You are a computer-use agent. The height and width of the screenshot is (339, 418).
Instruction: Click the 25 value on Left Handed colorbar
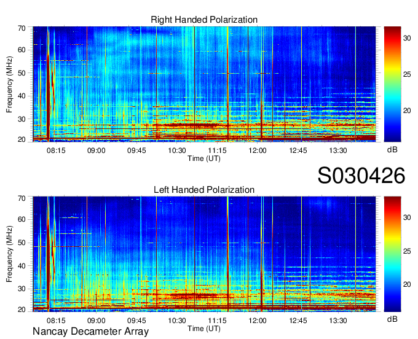click(x=407, y=251)
